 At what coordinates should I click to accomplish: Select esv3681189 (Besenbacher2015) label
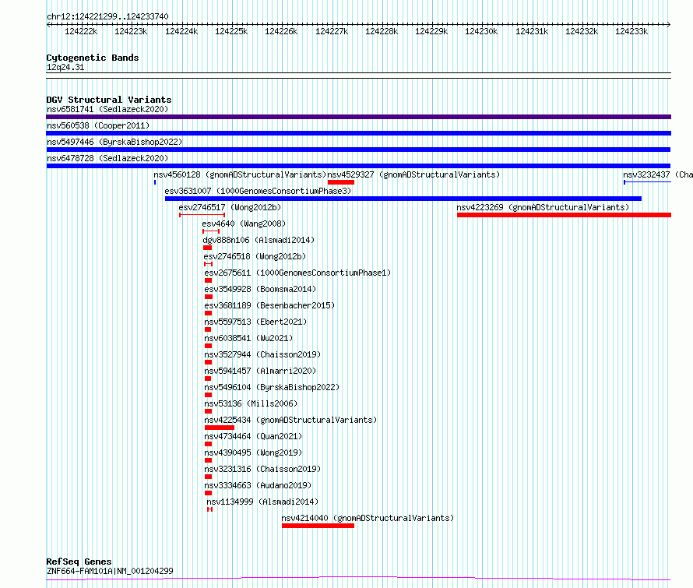click(x=269, y=305)
